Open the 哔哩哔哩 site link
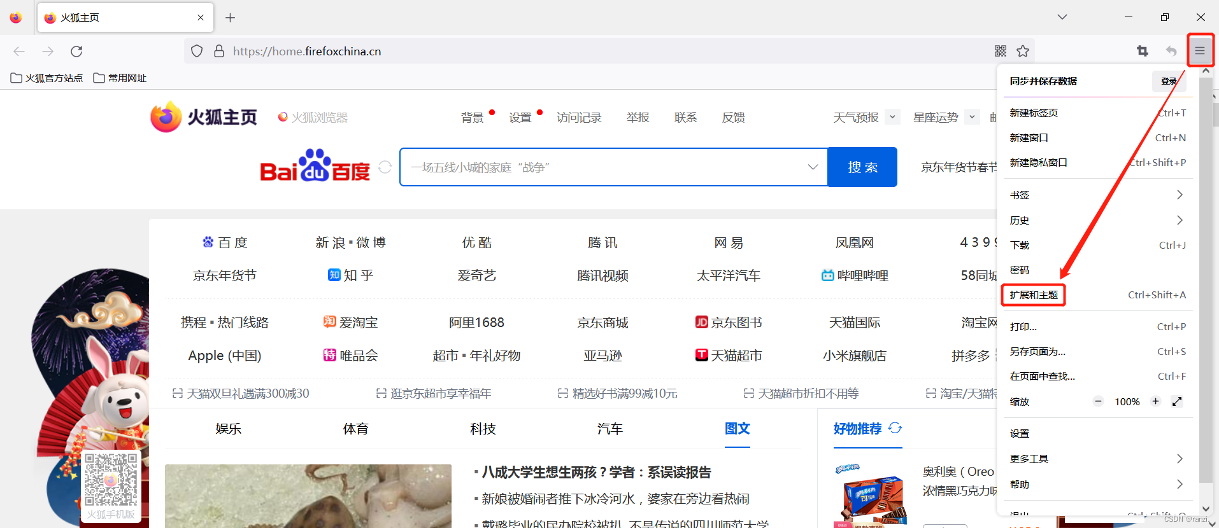Screen dimensions: 1219x528 point(855,275)
